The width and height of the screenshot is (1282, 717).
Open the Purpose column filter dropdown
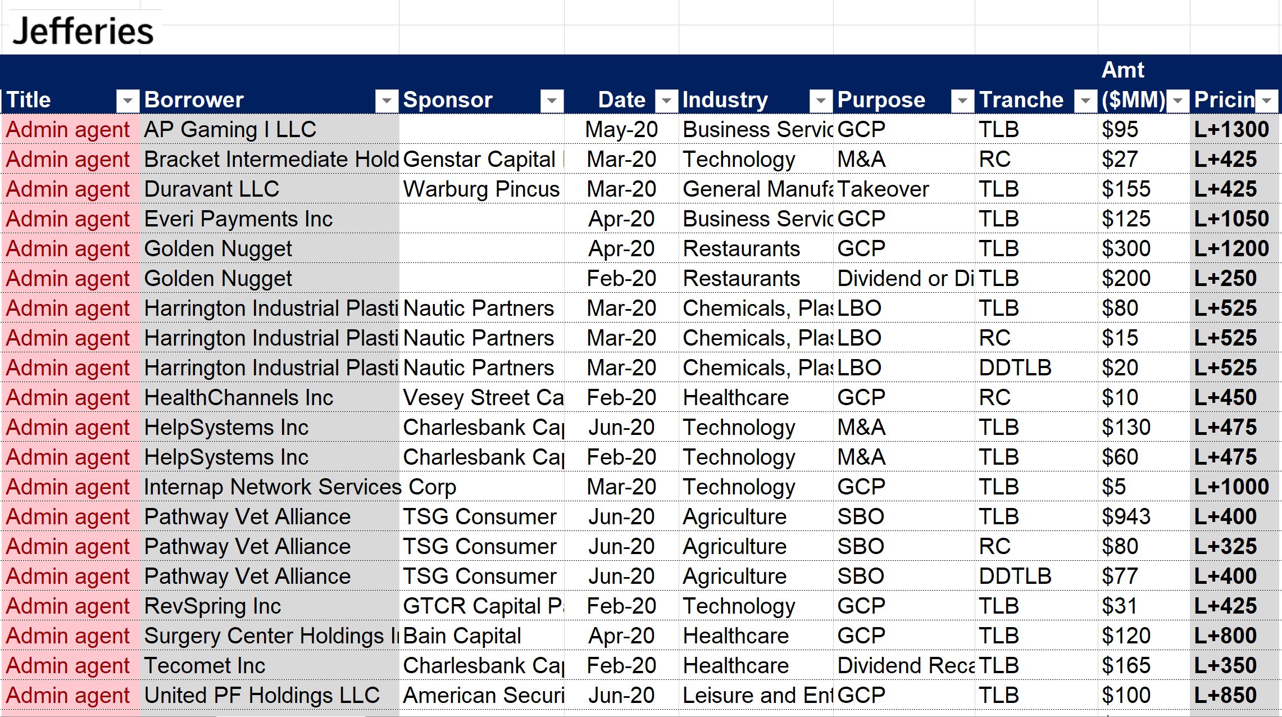[962, 101]
